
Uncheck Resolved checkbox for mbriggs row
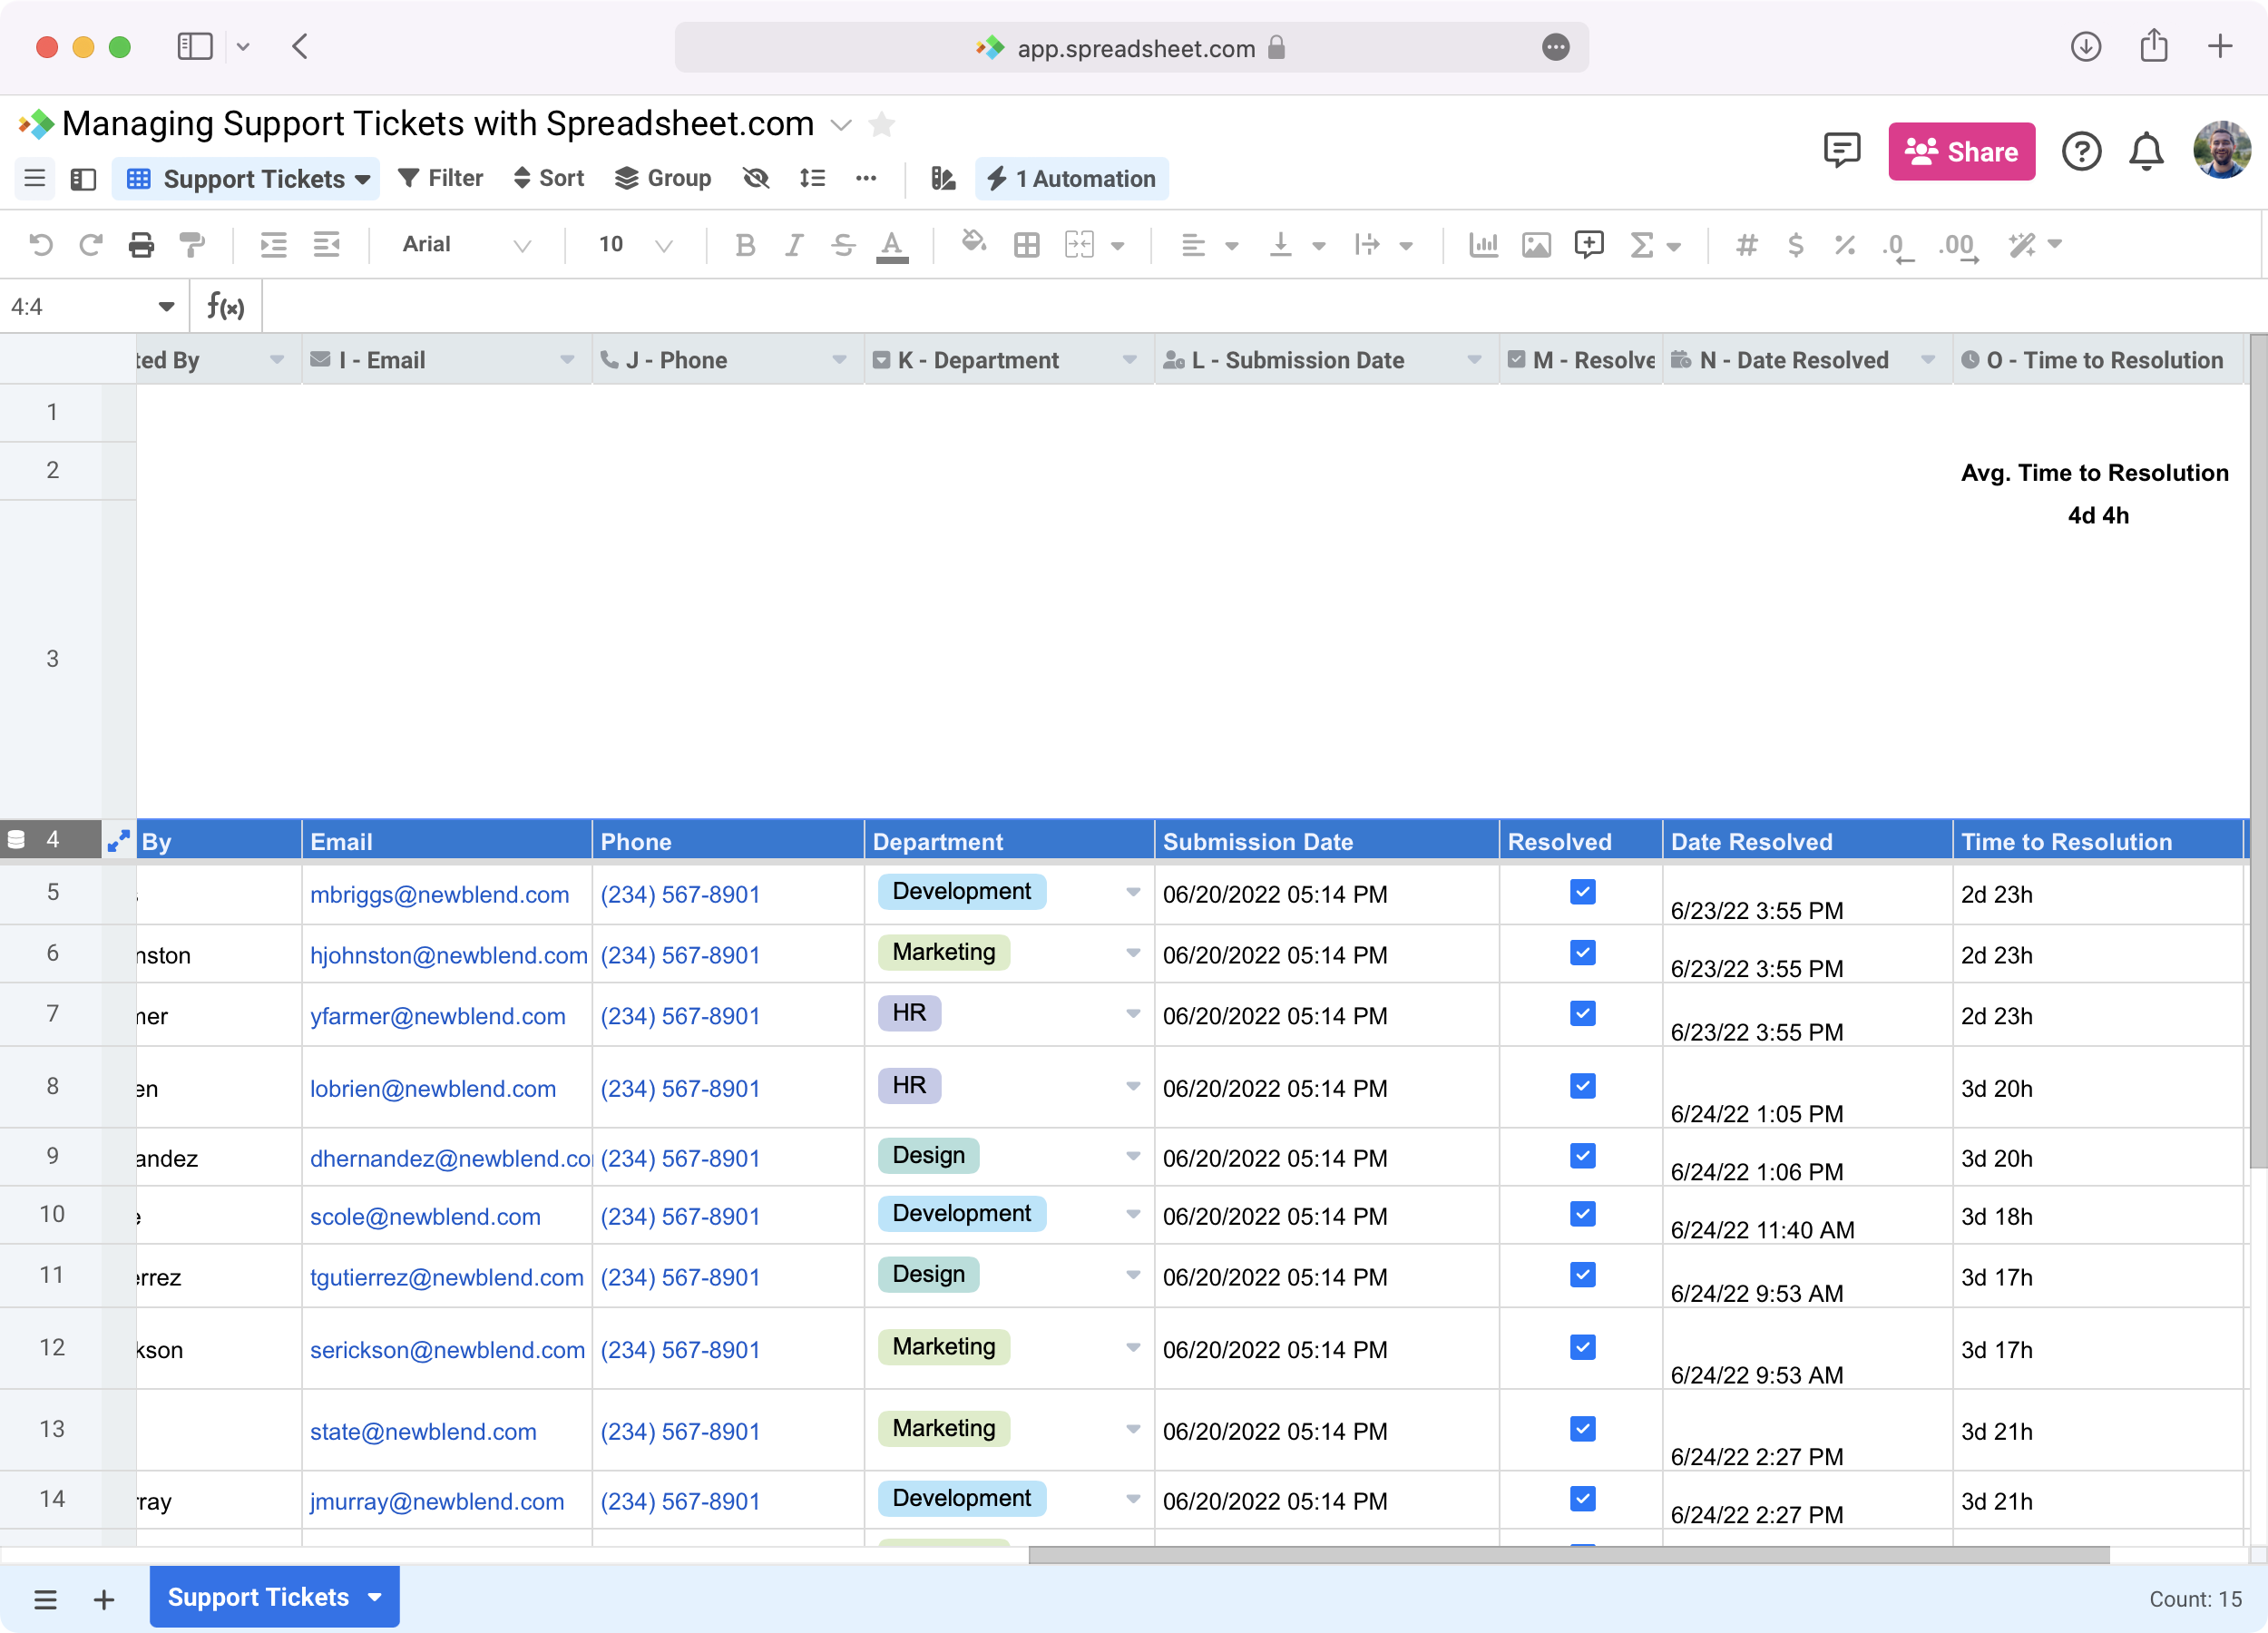point(1582,892)
